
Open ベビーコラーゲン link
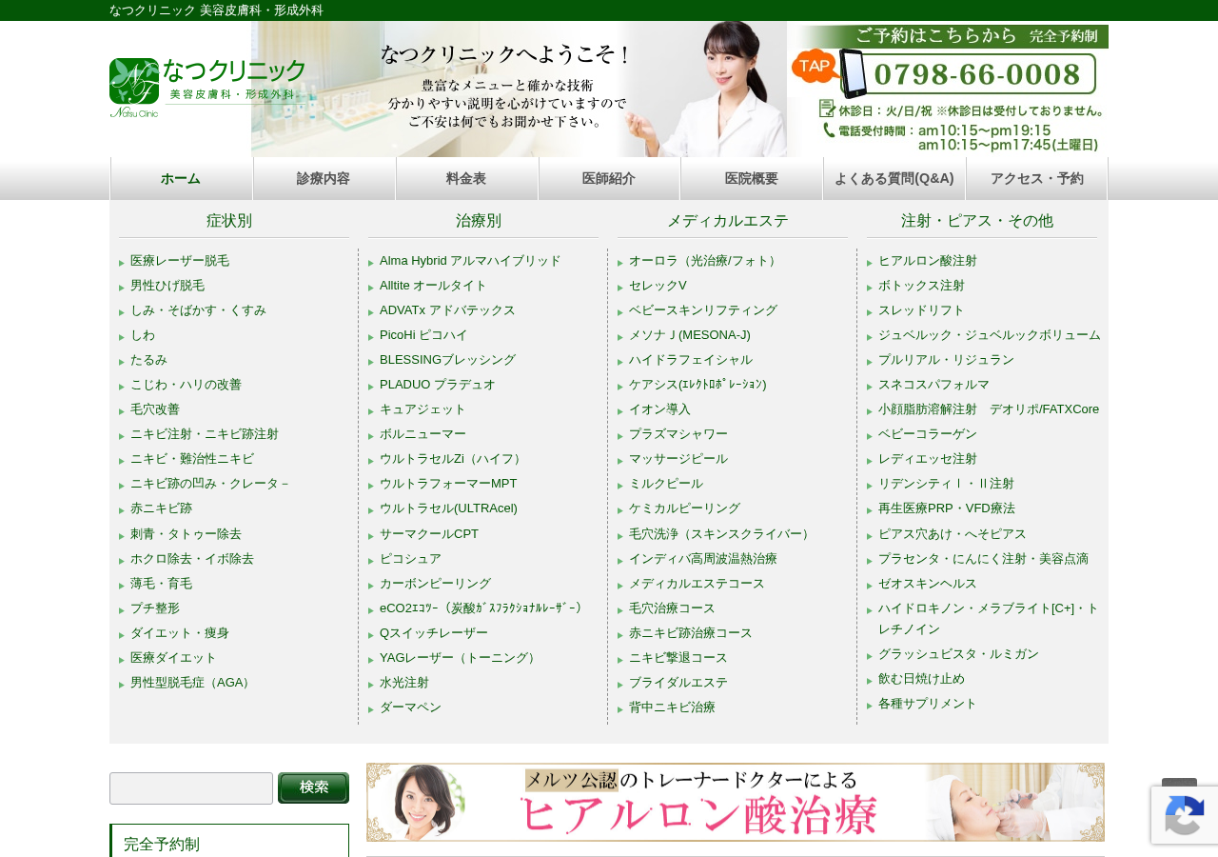928,434
